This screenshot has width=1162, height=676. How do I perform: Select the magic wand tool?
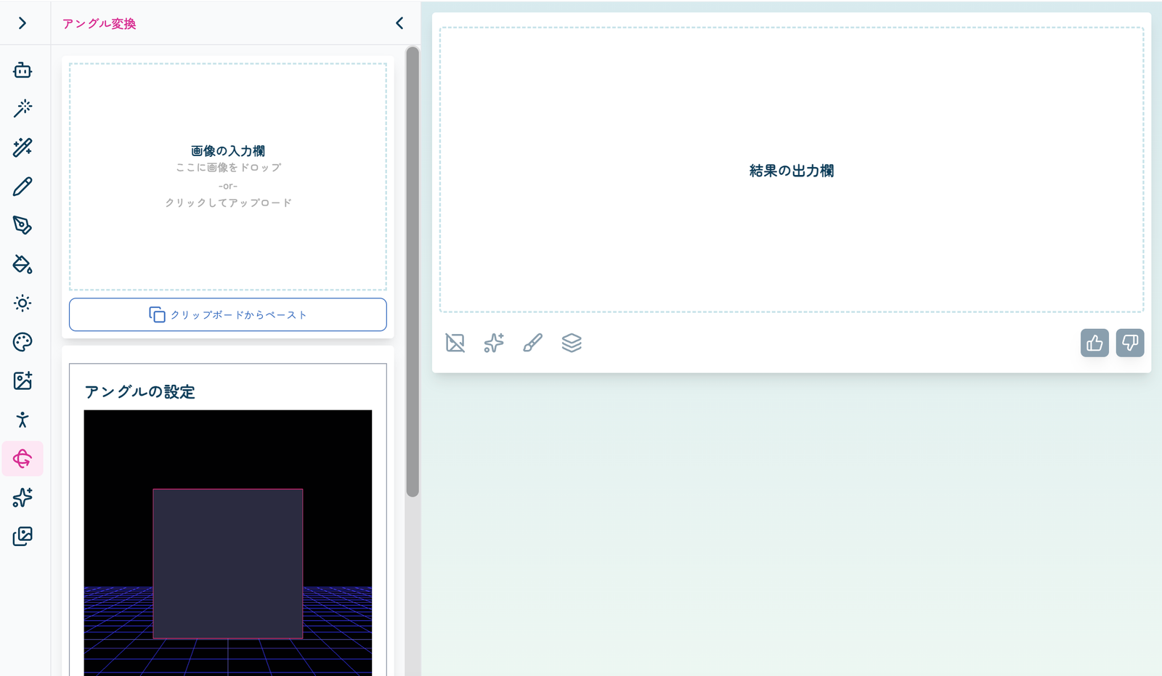[23, 108]
